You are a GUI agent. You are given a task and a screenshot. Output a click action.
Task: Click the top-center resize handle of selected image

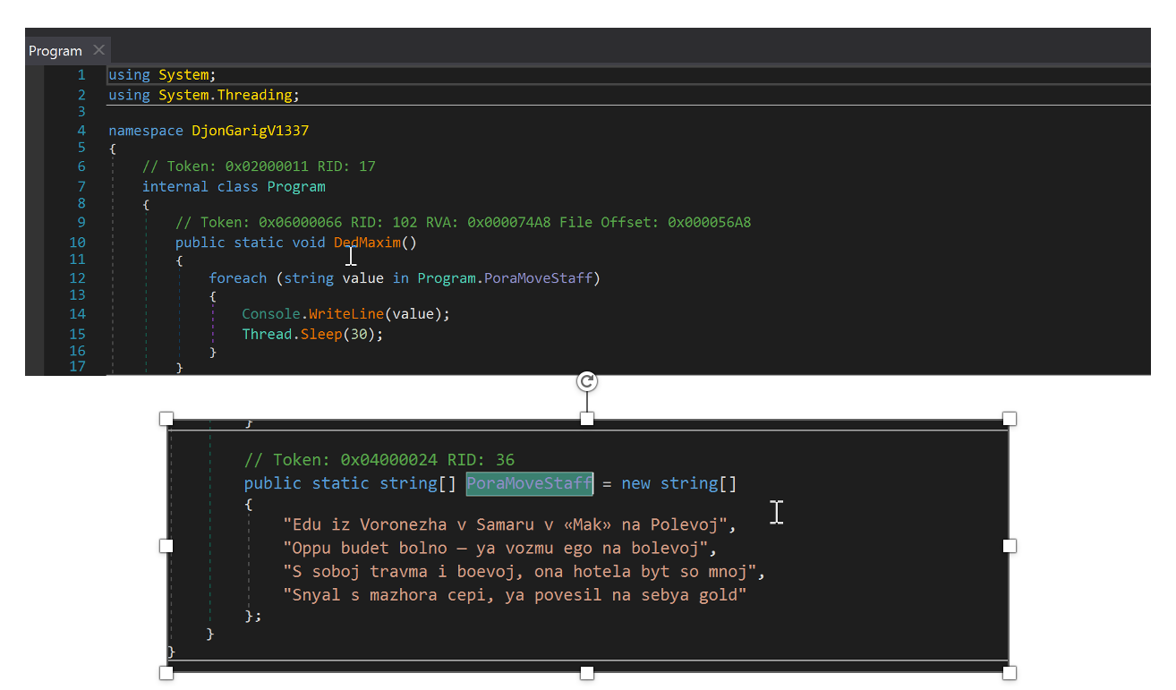(x=587, y=419)
